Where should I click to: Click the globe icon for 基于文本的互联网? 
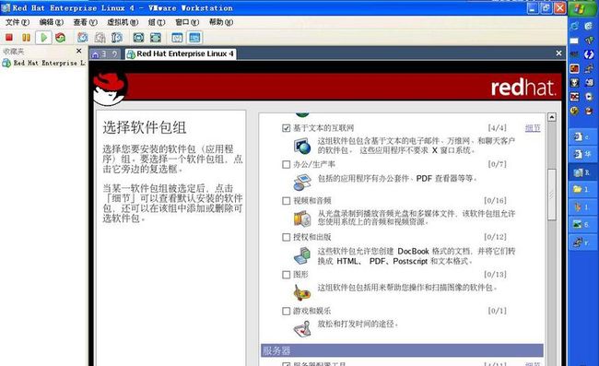point(302,147)
